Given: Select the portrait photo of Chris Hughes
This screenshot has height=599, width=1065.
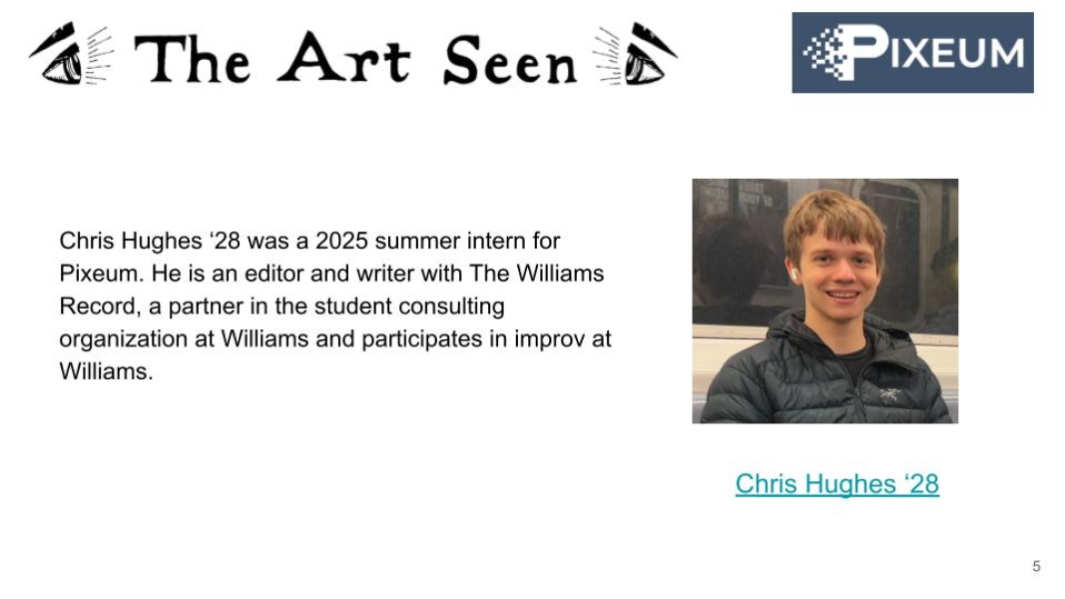Looking at the screenshot, I should 825,300.
